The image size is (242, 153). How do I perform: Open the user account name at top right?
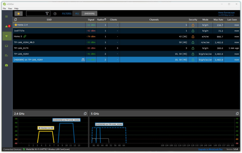pyautogui.click(x=226, y=12)
